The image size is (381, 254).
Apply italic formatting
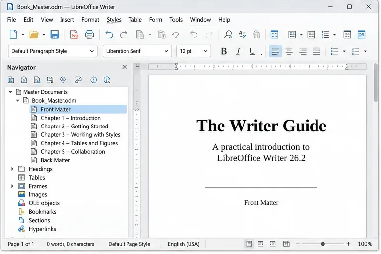point(238,51)
